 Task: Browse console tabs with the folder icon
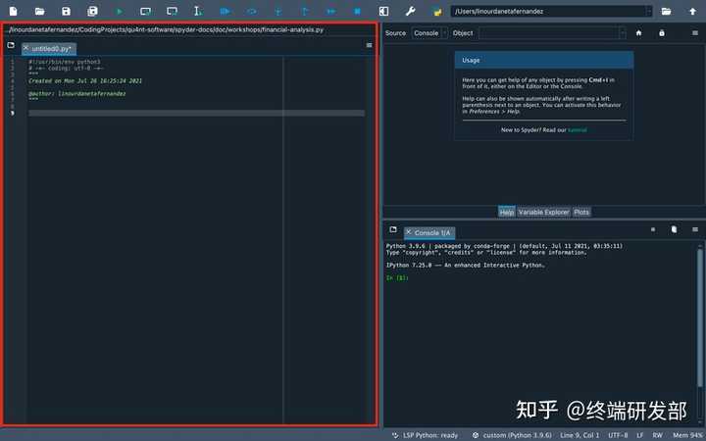(x=393, y=229)
